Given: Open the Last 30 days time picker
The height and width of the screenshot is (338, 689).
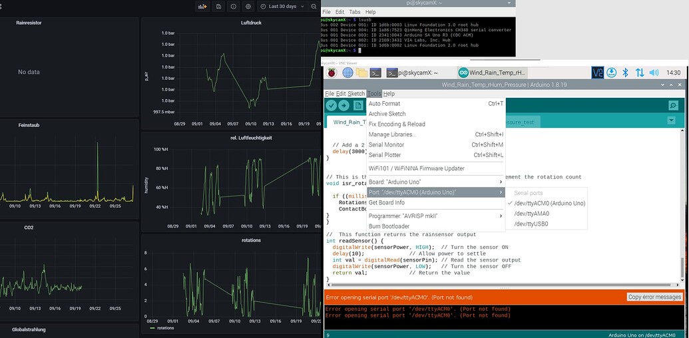Looking at the screenshot, I should coord(282,7).
